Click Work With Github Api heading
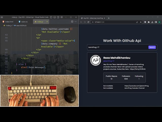 (122, 41)
